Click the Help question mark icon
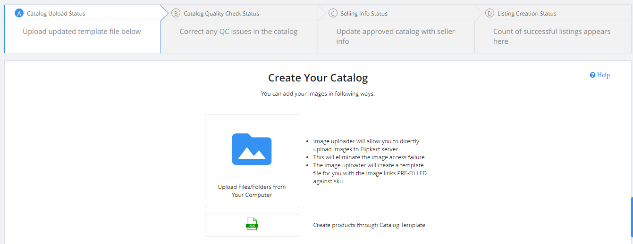 (592, 75)
